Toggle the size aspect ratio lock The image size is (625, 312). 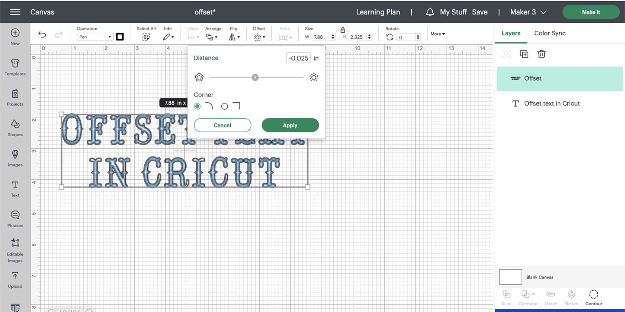point(343,30)
